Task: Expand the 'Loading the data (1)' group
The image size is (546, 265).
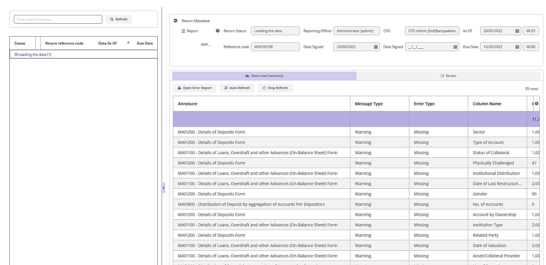Action: pos(16,55)
